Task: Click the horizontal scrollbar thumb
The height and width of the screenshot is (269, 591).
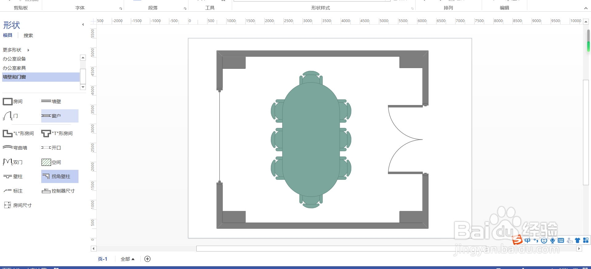Action: (341, 248)
